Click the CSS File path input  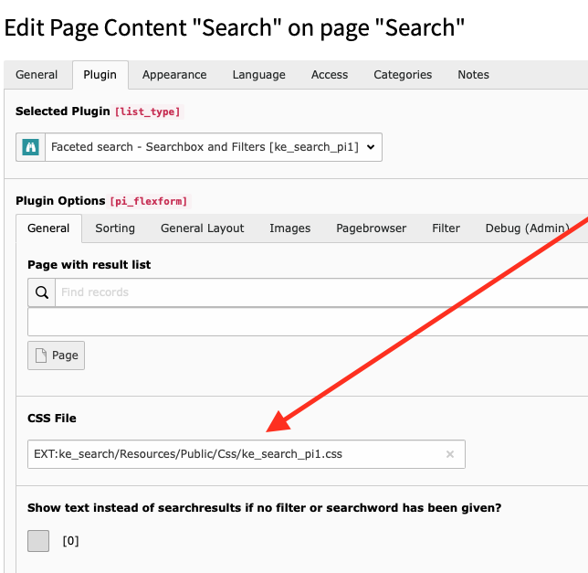click(233, 454)
